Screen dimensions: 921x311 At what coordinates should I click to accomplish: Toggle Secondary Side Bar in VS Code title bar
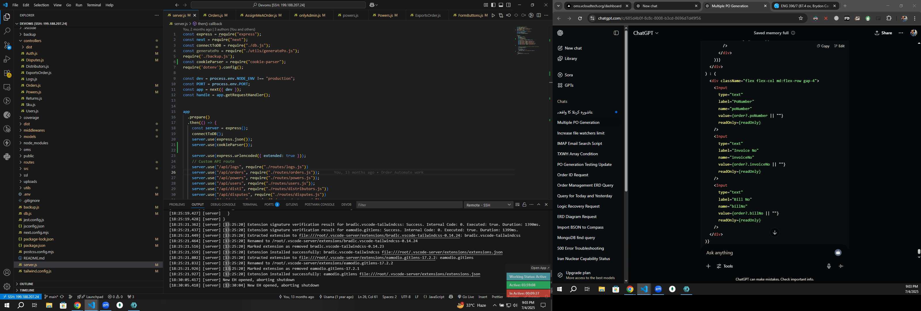pos(508,5)
